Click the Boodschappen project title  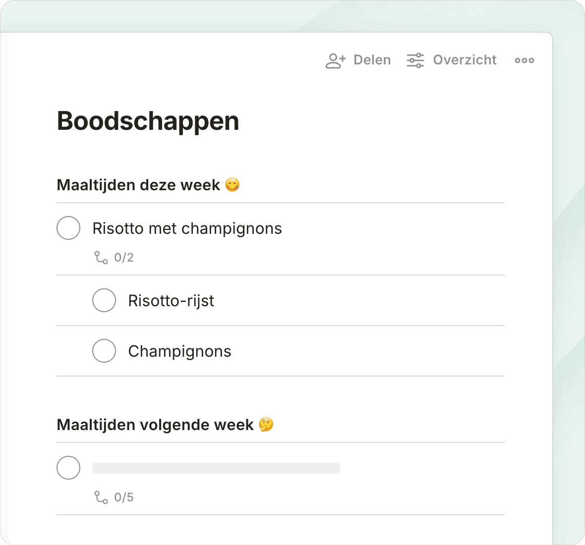148,121
